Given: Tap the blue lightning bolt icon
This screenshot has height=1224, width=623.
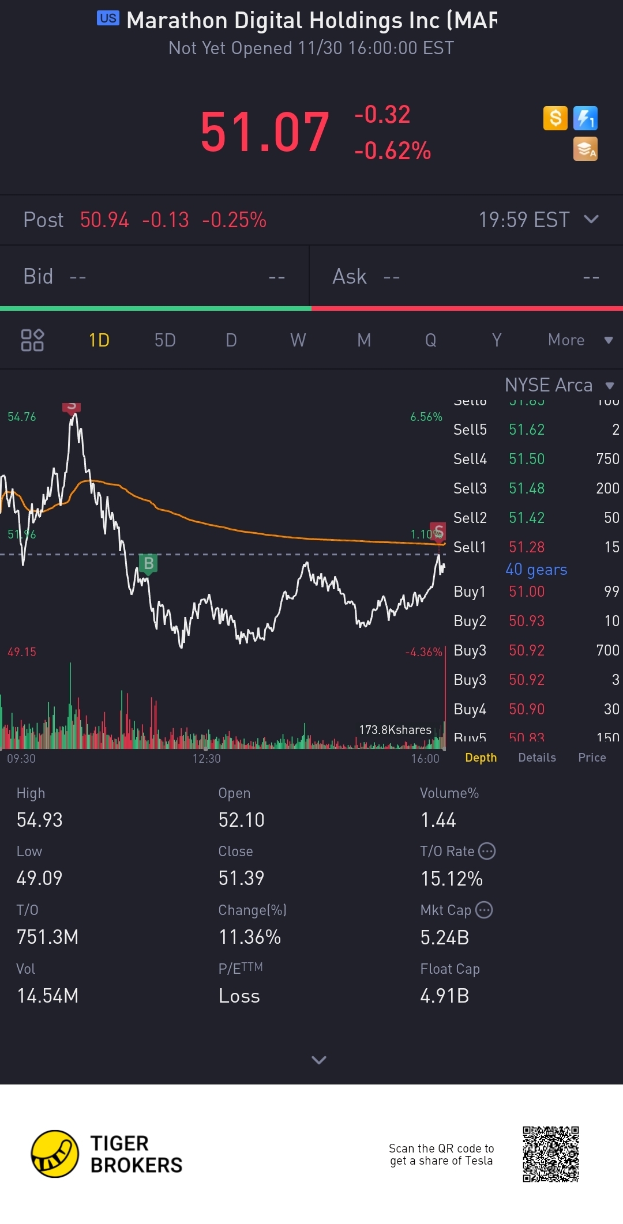Looking at the screenshot, I should tap(586, 118).
